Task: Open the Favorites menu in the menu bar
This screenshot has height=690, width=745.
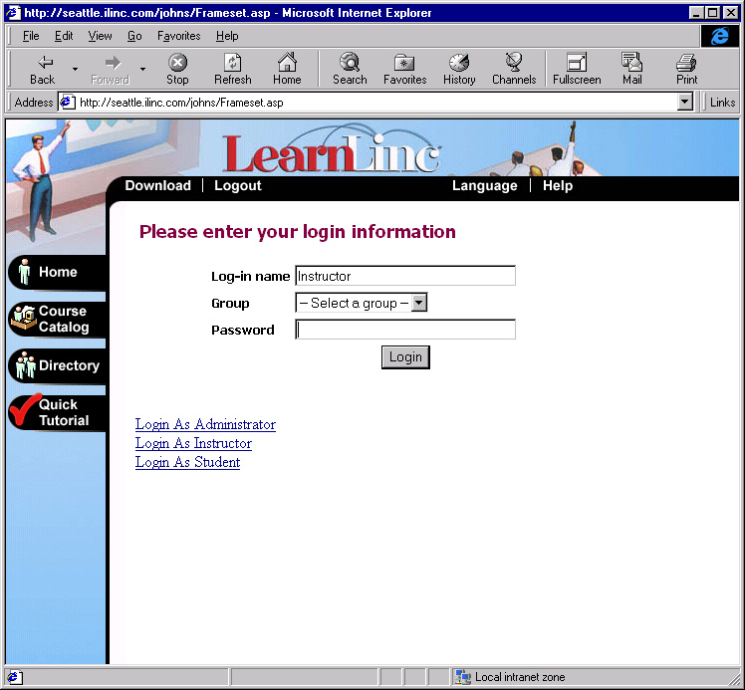Action: pyautogui.click(x=178, y=36)
